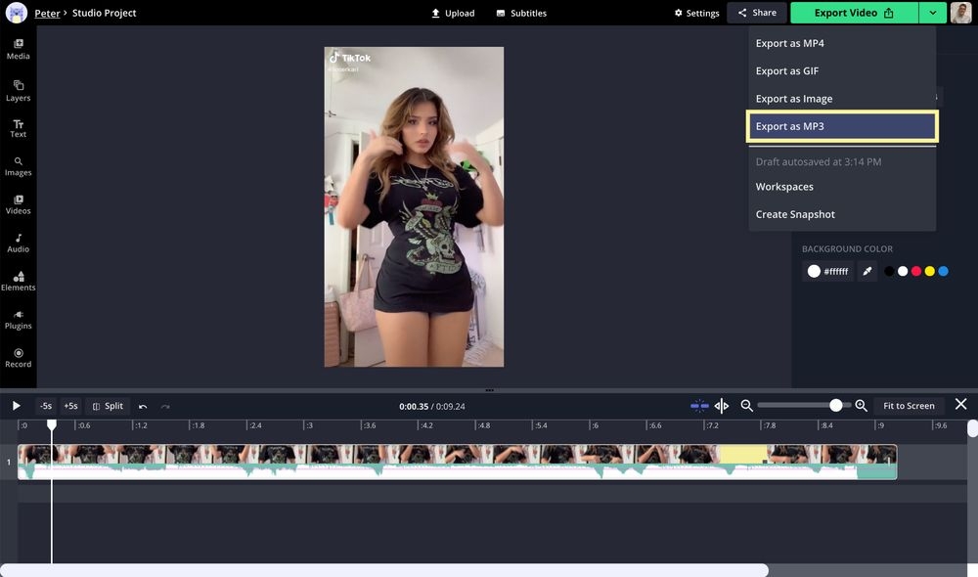Viewport: 978px width, 577px height.
Task: Open the Elements panel
Action: (18, 281)
